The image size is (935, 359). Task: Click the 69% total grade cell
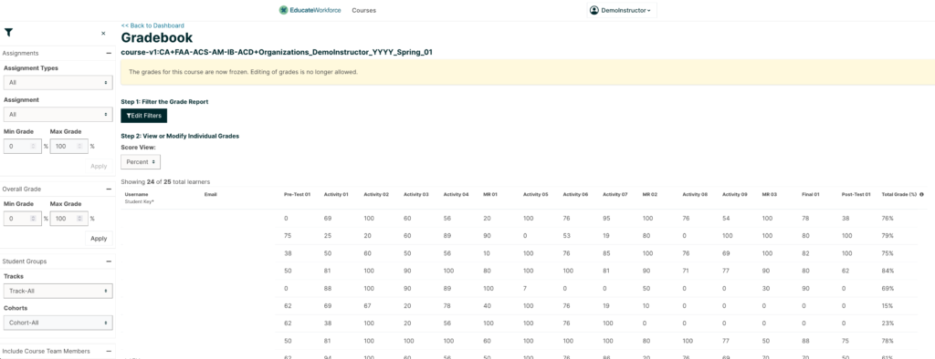coord(888,288)
